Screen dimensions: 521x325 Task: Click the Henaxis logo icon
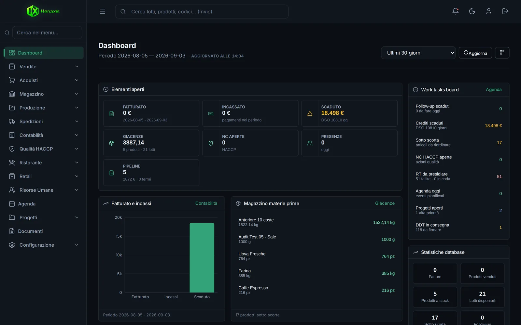pyautogui.click(x=33, y=11)
